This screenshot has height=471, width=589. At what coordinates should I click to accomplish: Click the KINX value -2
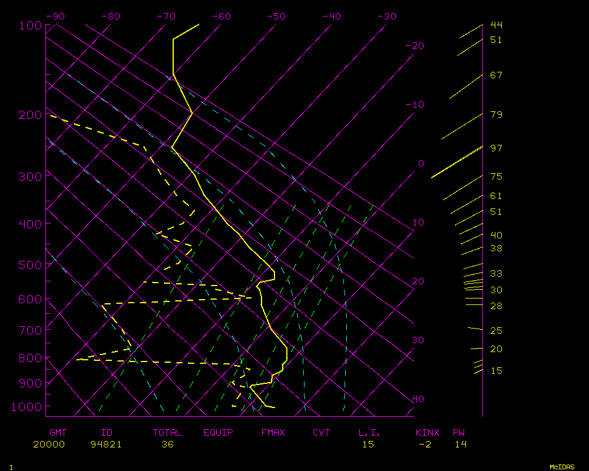coord(424,444)
